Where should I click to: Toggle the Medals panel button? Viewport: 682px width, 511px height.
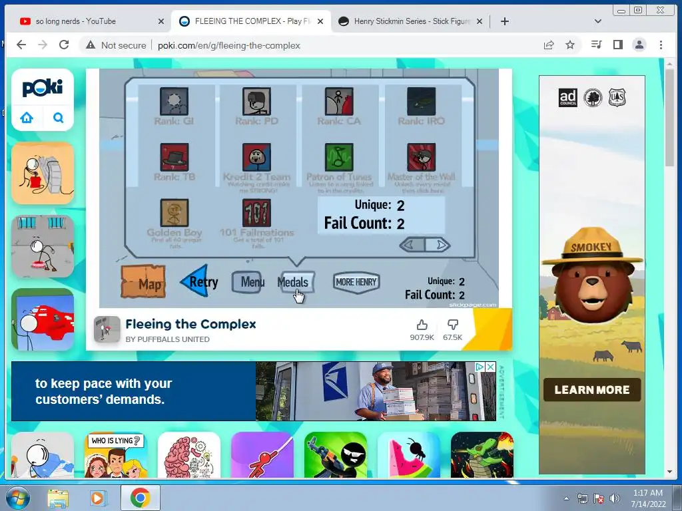pos(296,282)
